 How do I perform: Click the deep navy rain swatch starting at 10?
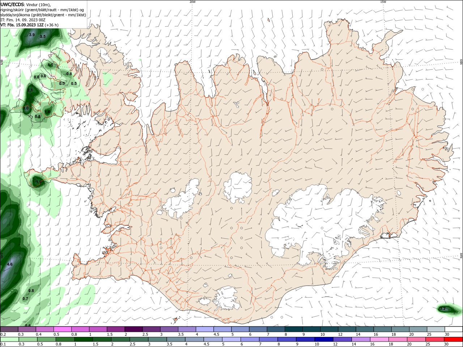coord(324,339)
